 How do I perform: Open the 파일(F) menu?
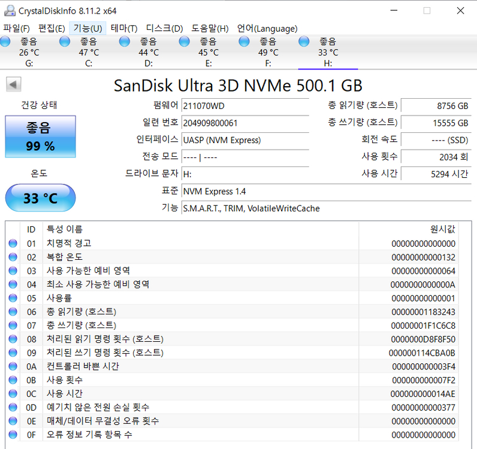(17, 28)
